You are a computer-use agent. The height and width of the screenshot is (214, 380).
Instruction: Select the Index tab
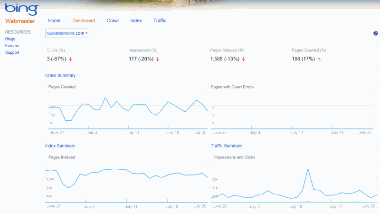tap(136, 20)
